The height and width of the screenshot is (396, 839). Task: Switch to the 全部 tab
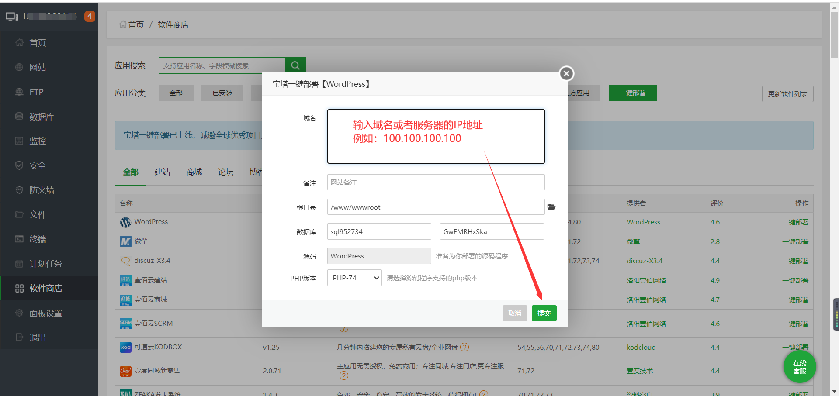(131, 172)
